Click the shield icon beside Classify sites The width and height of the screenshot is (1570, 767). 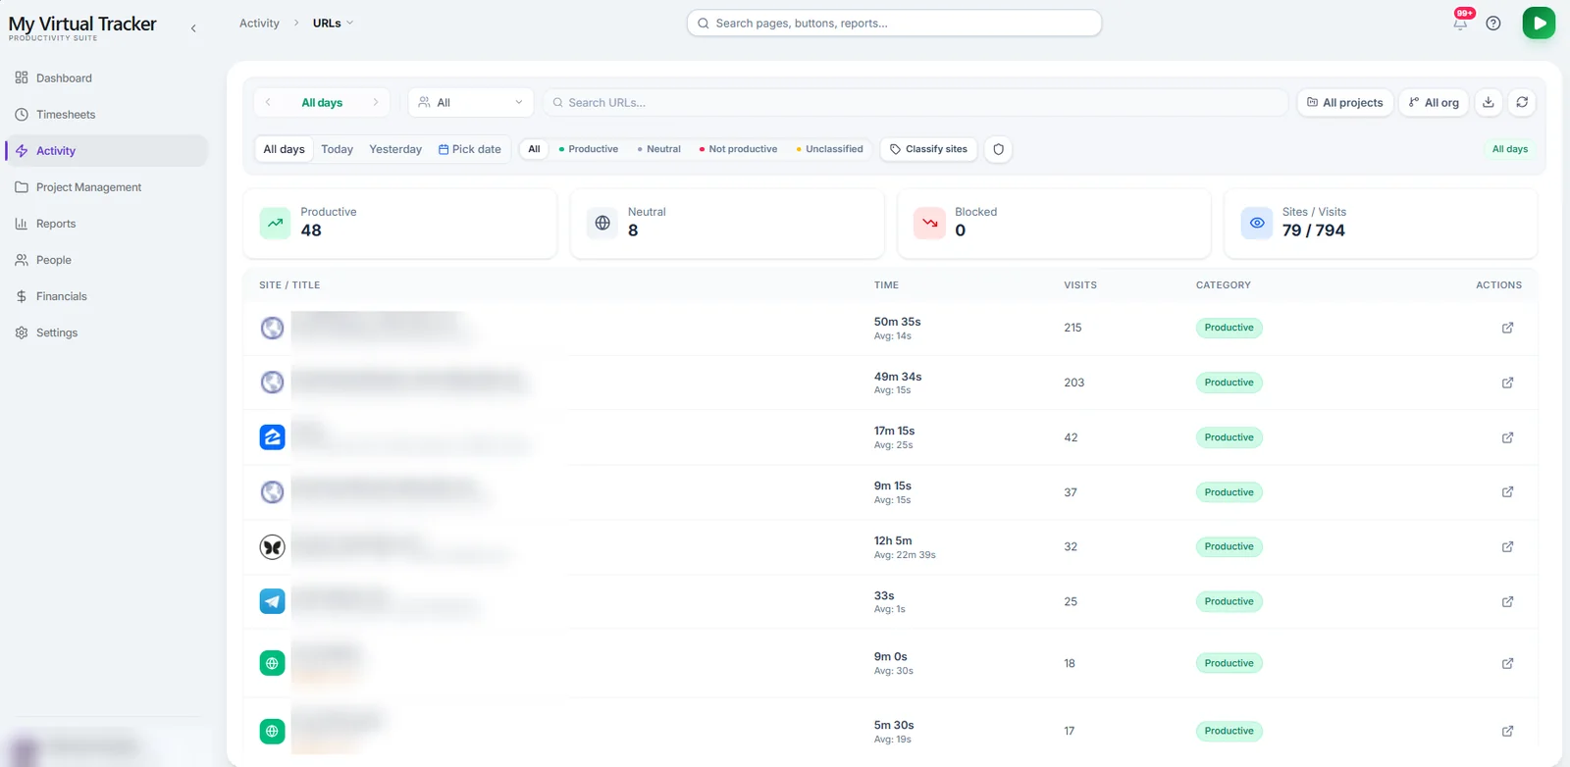click(998, 149)
